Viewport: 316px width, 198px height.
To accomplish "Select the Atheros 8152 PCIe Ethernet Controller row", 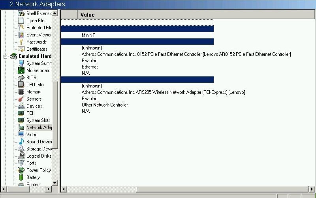I will [x=186, y=54].
